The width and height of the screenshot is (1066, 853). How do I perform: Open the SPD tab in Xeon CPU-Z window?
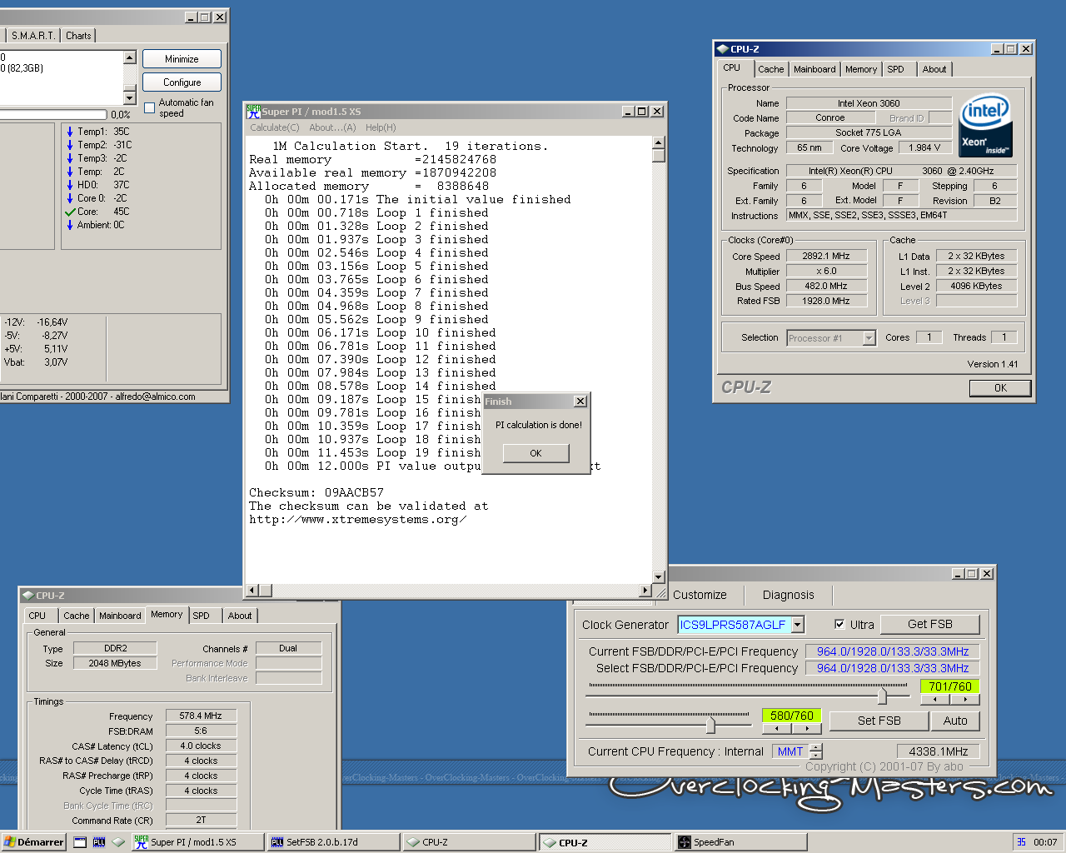tap(896, 70)
